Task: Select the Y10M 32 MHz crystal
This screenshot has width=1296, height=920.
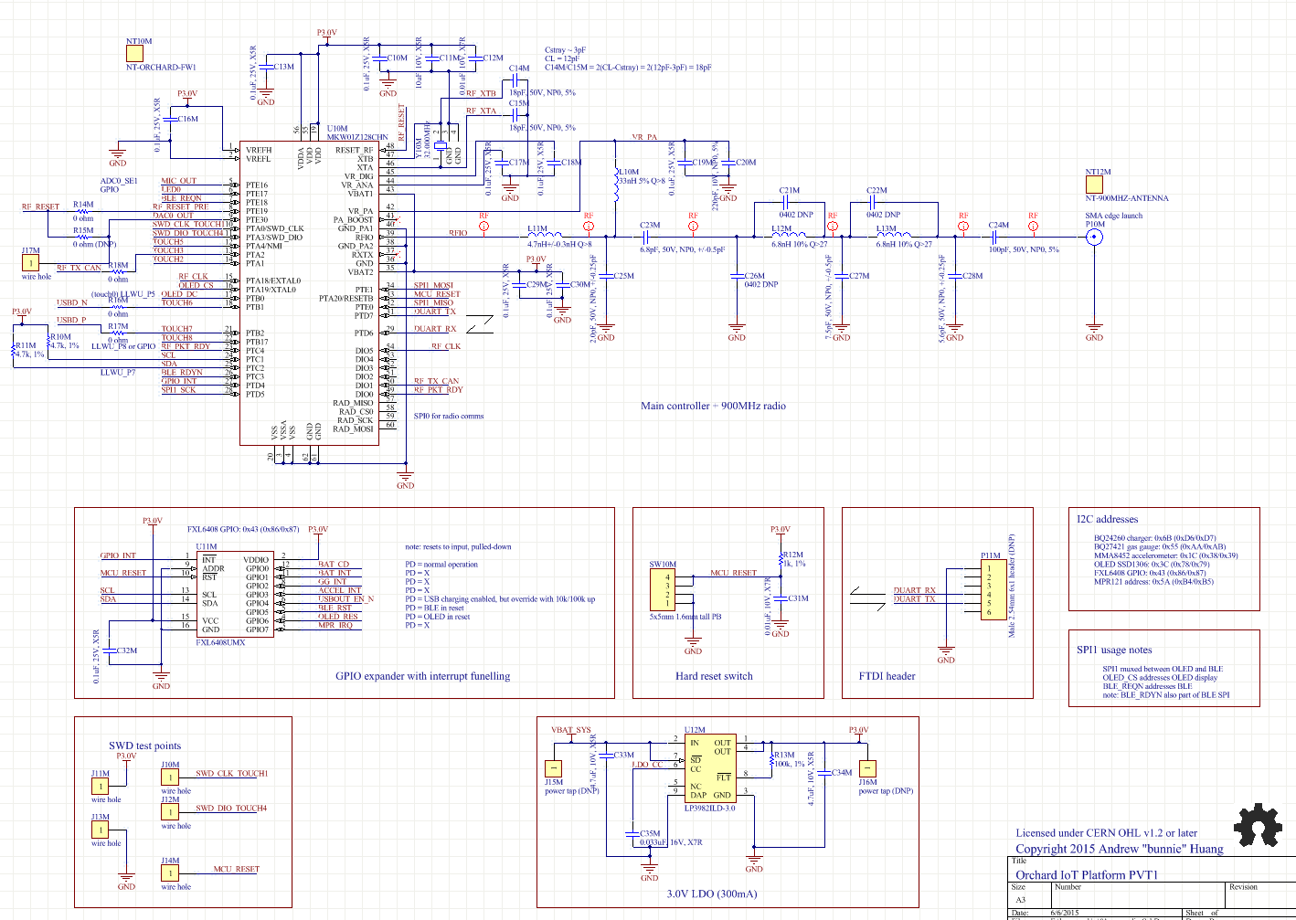Action: pyautogui.click(x=441, y=146)
